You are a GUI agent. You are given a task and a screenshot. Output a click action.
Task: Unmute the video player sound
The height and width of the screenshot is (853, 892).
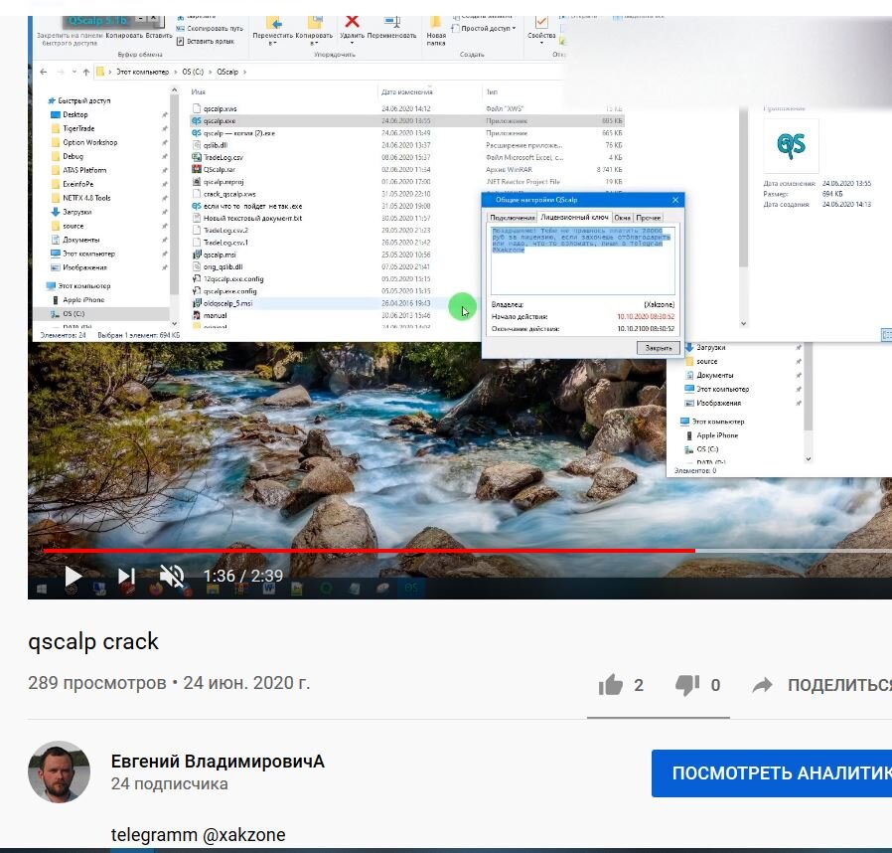pyautogui.click(x=171, y=575)
